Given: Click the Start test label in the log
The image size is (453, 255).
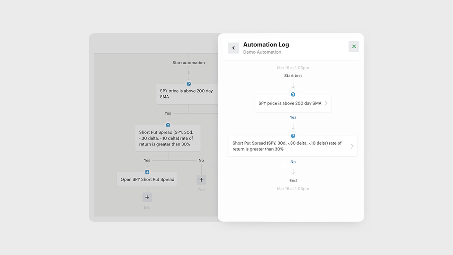Looking at the screenshot, I should click(x=293, y=76).
